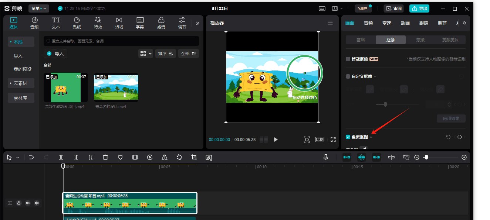The width and height of the screenshot is (490, 220).
Task: Click the delete trash icon in timeline toolbar
Action: tap(105, 157)
